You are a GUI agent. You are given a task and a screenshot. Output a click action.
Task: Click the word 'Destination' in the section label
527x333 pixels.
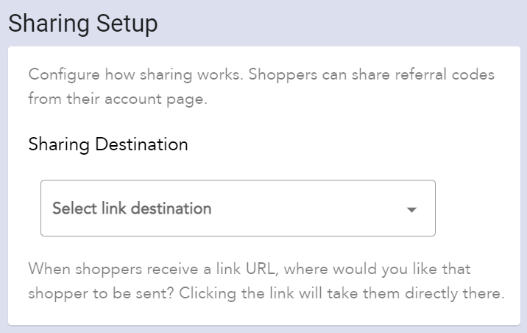[141, 144]
